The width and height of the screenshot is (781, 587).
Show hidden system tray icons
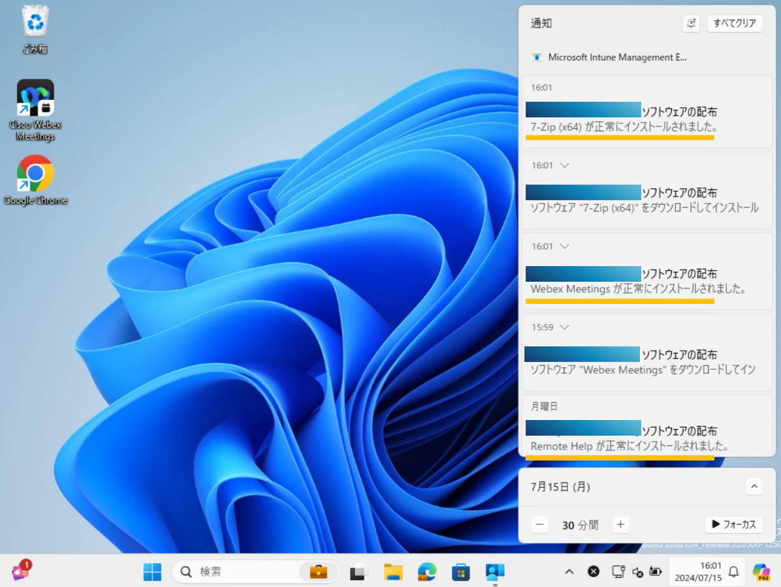click(x=569, y=571)
